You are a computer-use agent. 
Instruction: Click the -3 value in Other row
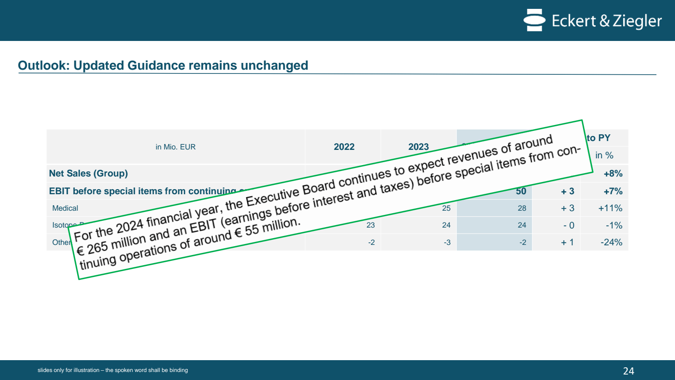[x=447, y=242]
